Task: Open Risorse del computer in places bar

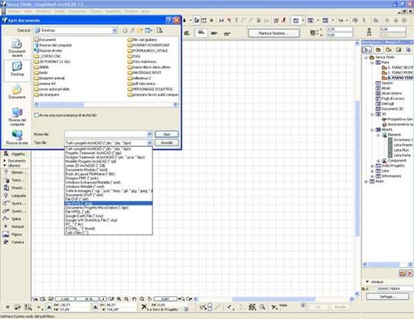Action: [x=17, y=117]
